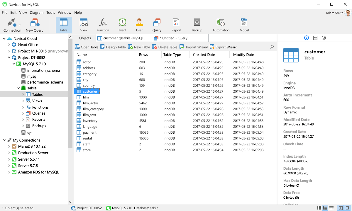The height and width of the screenshot is (211, 352).
Task: Select the Backup tool in the toolbar
Action: (197, 25)
